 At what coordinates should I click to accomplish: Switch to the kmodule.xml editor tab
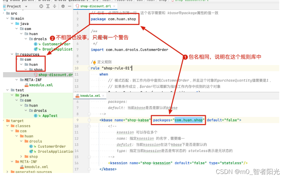pos(90,96)
